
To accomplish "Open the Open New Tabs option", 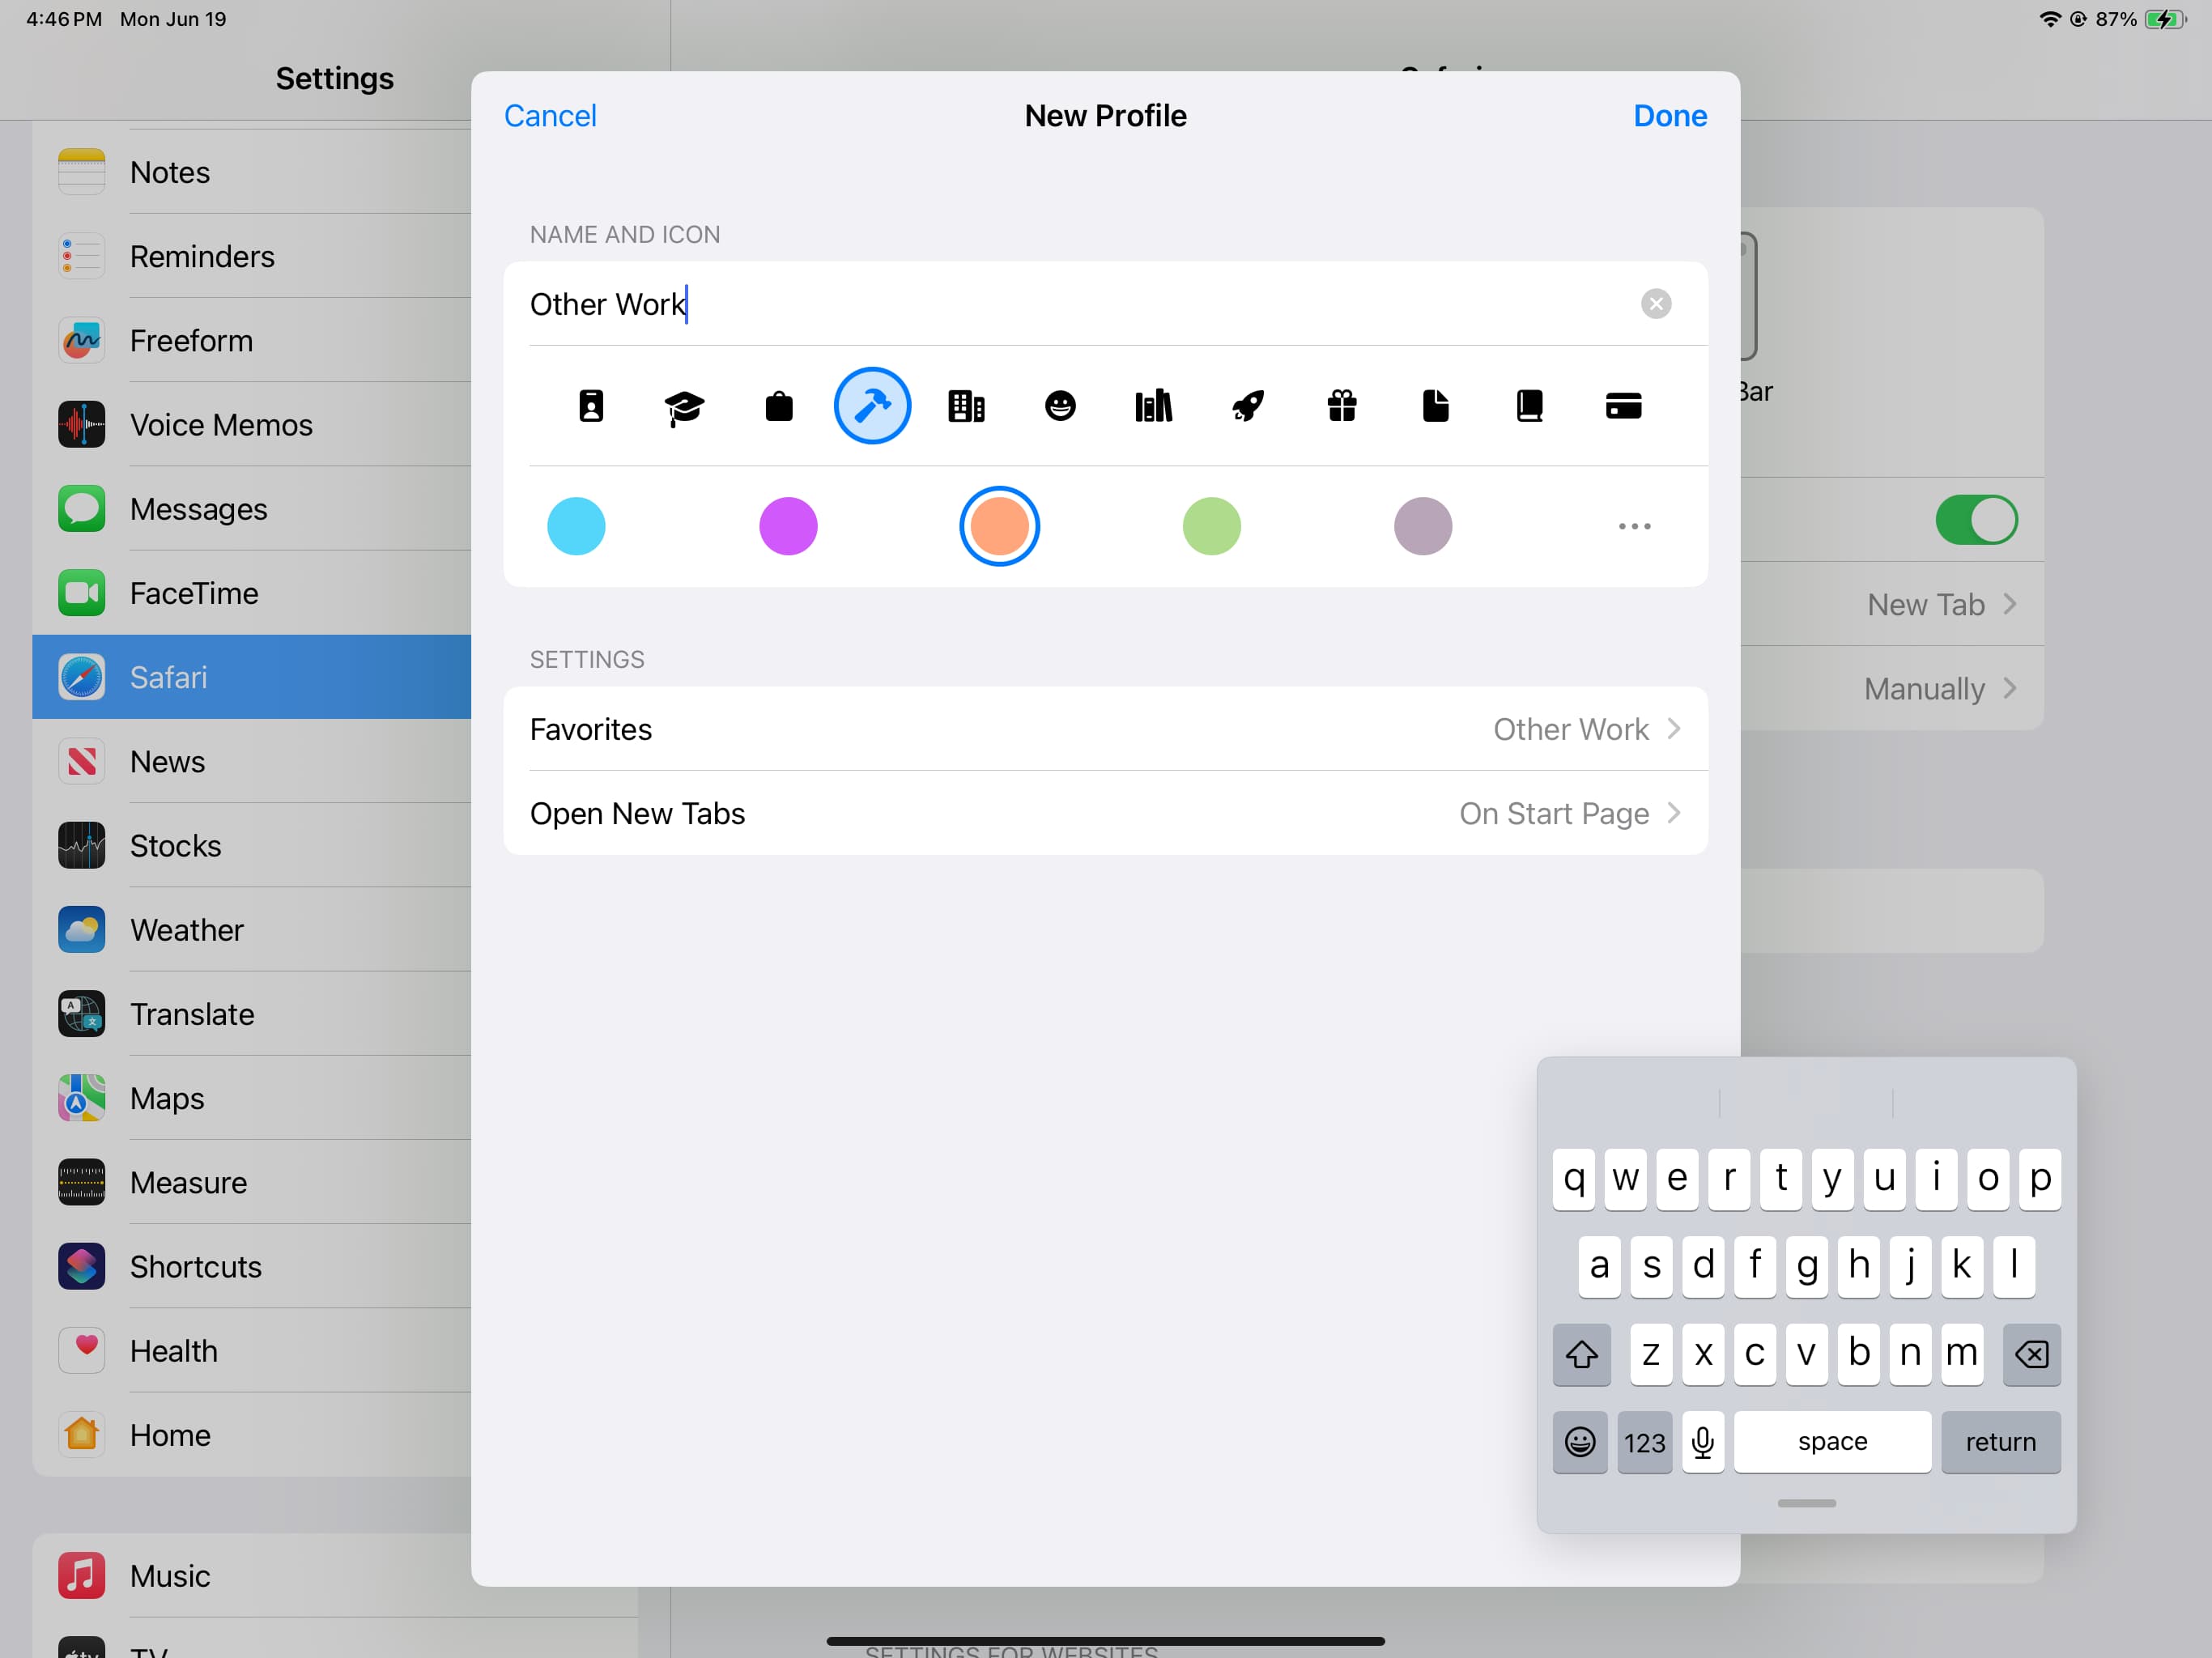I will (1105, 813).
